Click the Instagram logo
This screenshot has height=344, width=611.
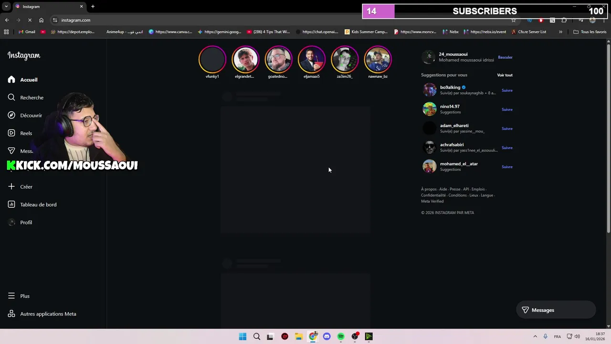coord(24,55)
